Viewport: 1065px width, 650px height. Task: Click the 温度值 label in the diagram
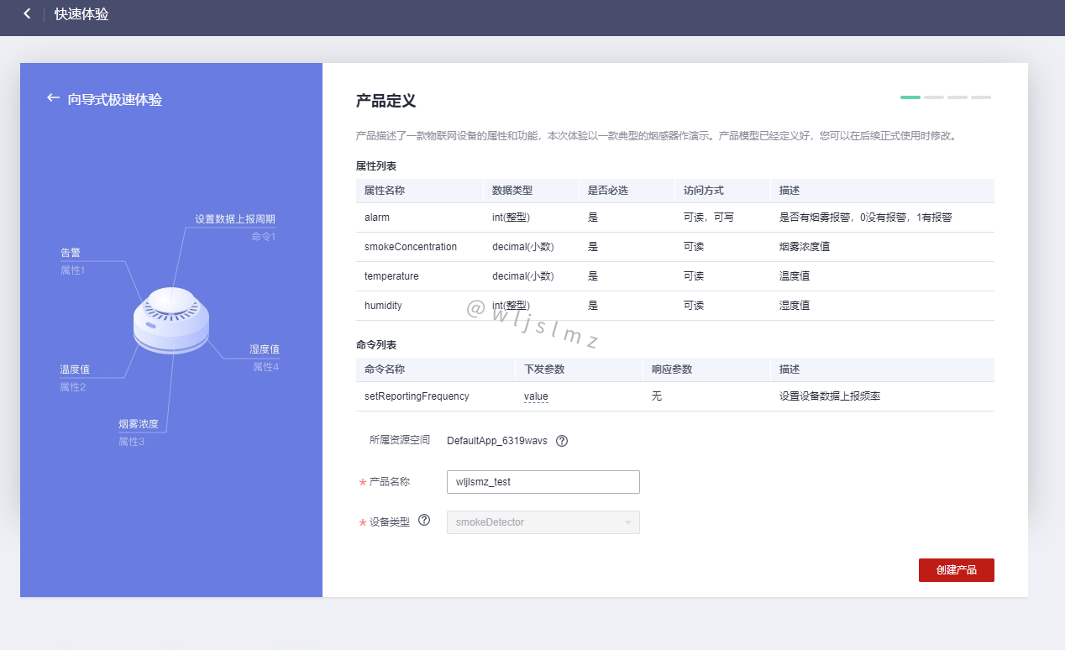[75, 370]
